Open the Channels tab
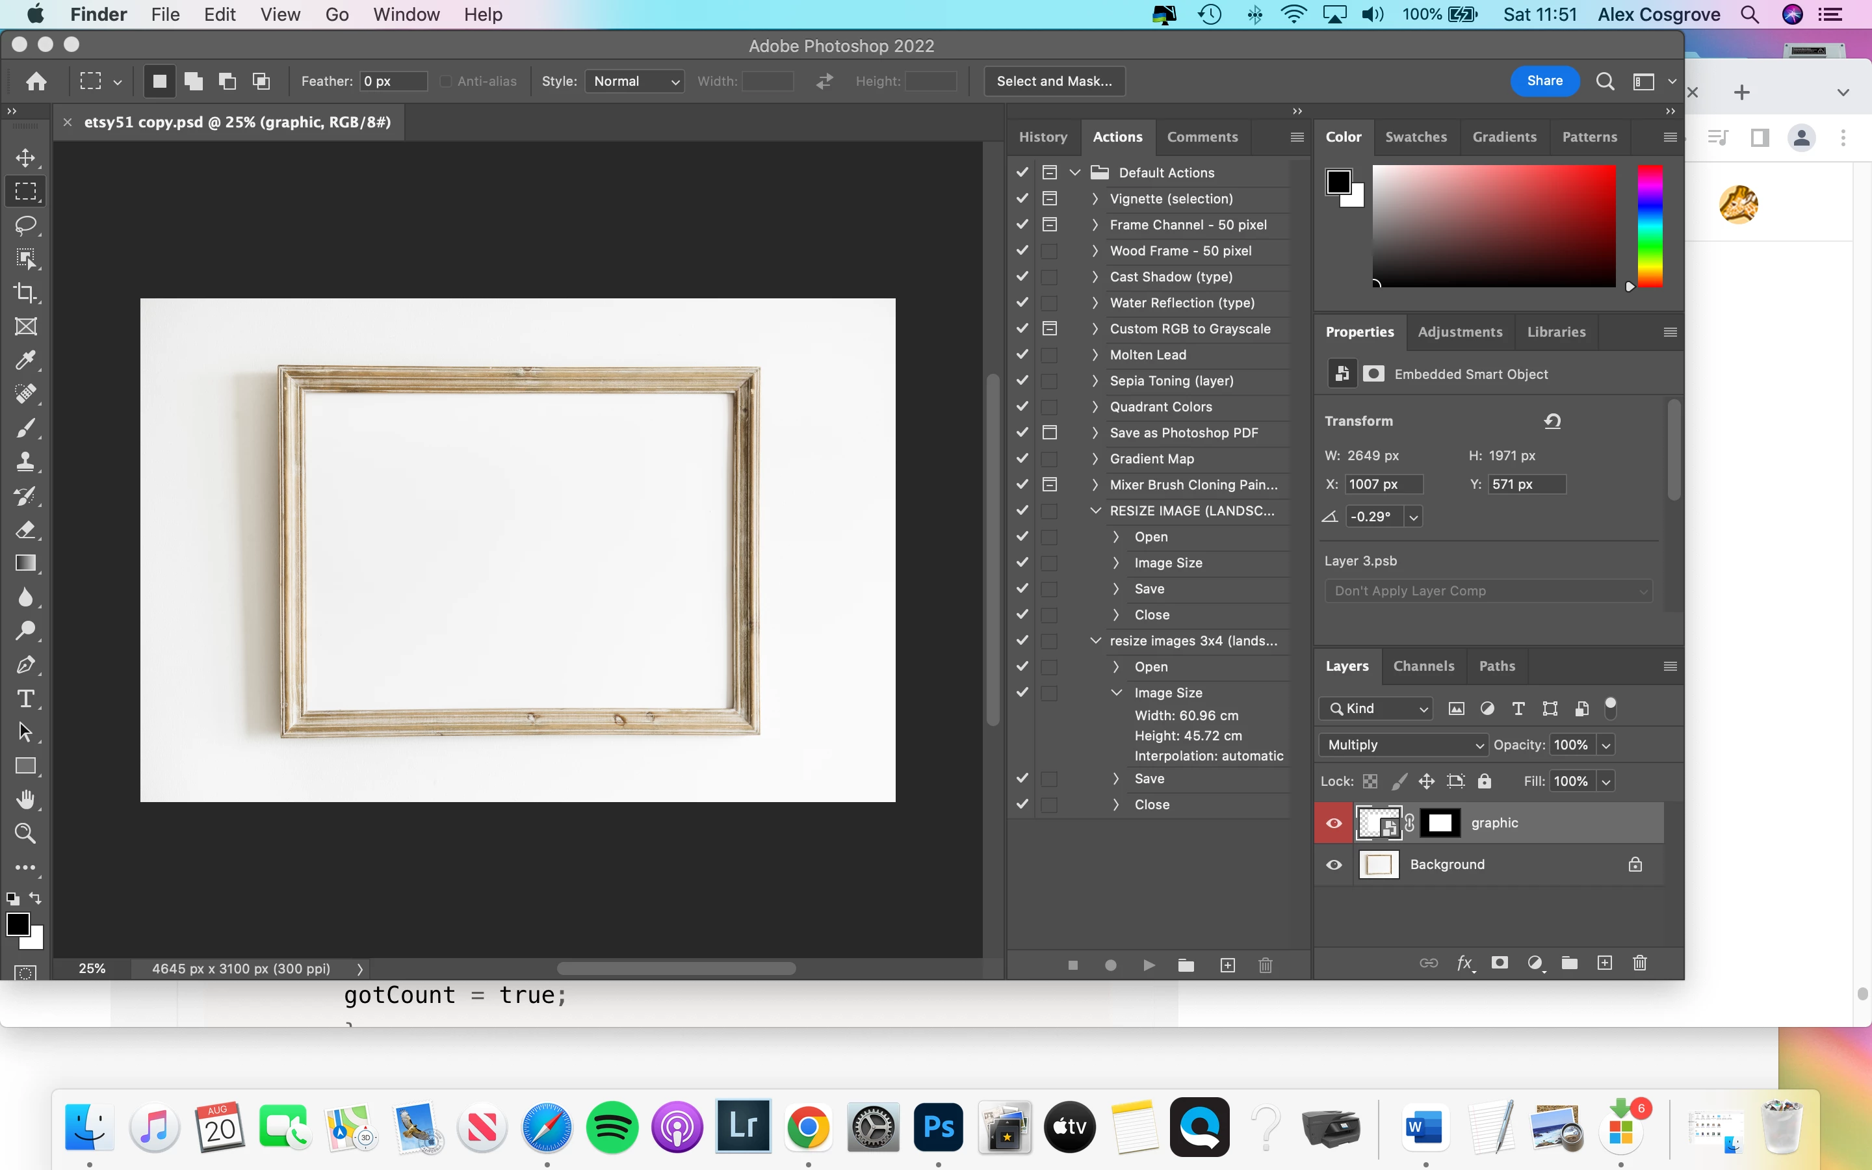This screenshot has width=1872, height=1170. point(1423,666)
